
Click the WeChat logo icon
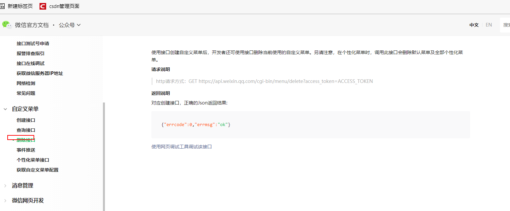(7, 25)
